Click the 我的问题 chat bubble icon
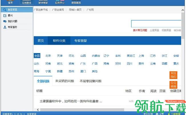Image resolution: width=186 pixels, height=115 pixels. [5, 21]
